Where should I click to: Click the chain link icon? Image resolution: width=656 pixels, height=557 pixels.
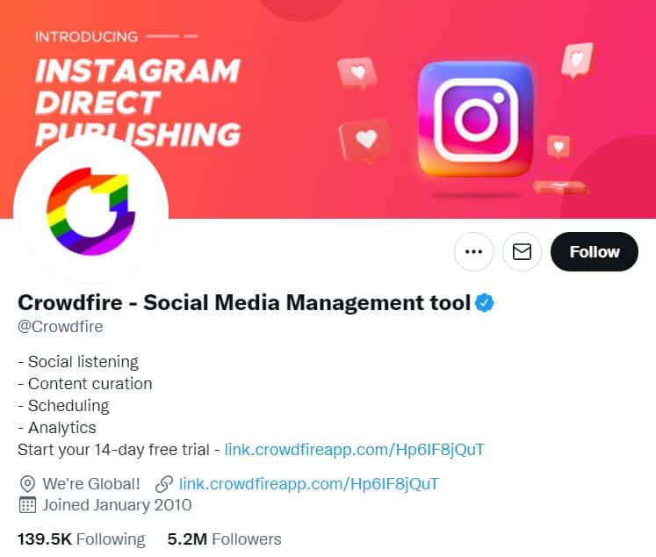click(x=163, y=483)
